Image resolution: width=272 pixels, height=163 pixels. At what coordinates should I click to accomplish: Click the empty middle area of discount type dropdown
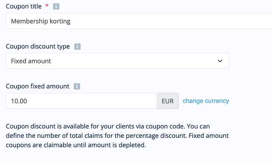[x=134, y=61]
